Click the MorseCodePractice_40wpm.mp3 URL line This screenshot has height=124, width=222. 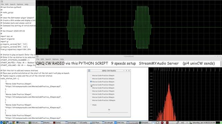(33, 107)
